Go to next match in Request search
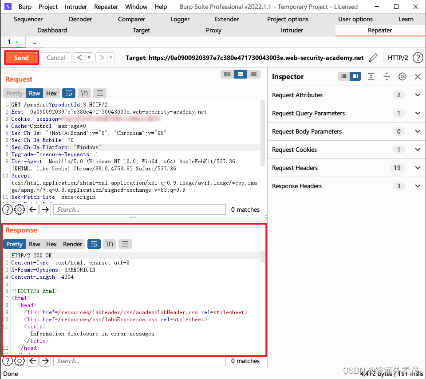Screen dimensions: 426x379 (45, 209)
